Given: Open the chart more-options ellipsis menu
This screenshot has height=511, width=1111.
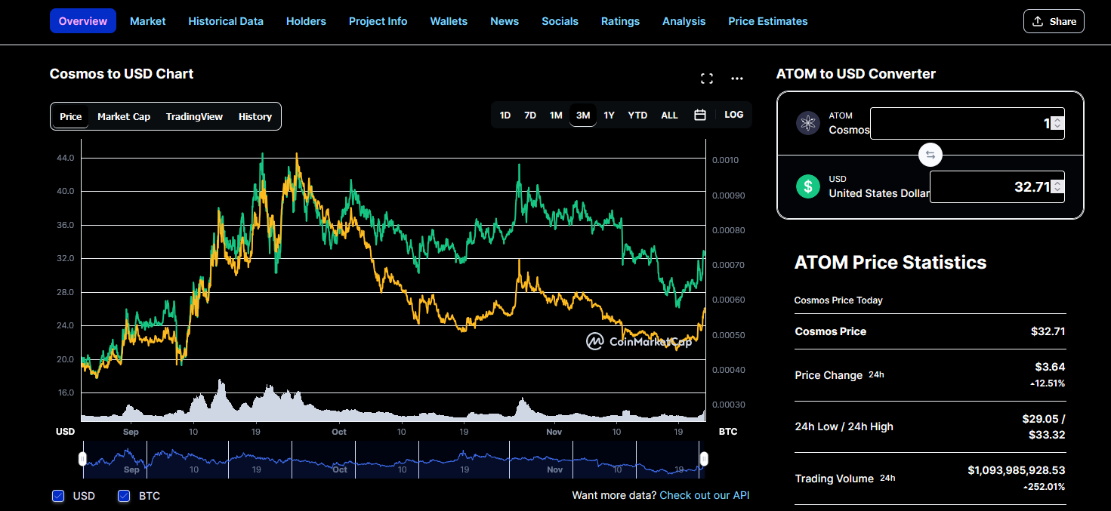Looking at the screenshot, I should (x=737, y=78).
